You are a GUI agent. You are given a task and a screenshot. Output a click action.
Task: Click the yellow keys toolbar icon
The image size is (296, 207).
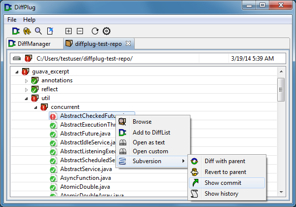[27, 31]
